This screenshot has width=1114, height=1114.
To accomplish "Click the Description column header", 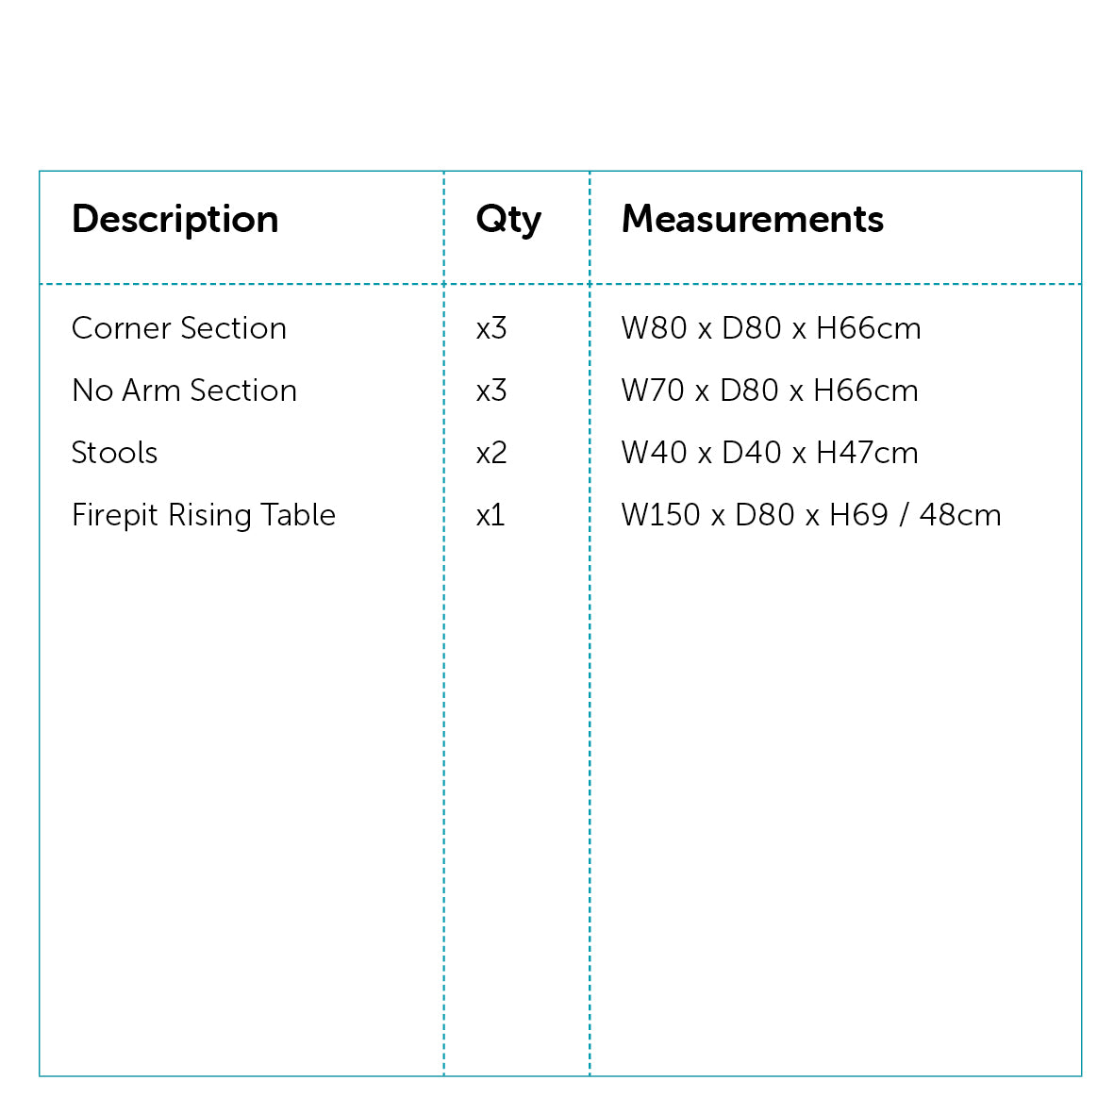I will tap(175, 220).
